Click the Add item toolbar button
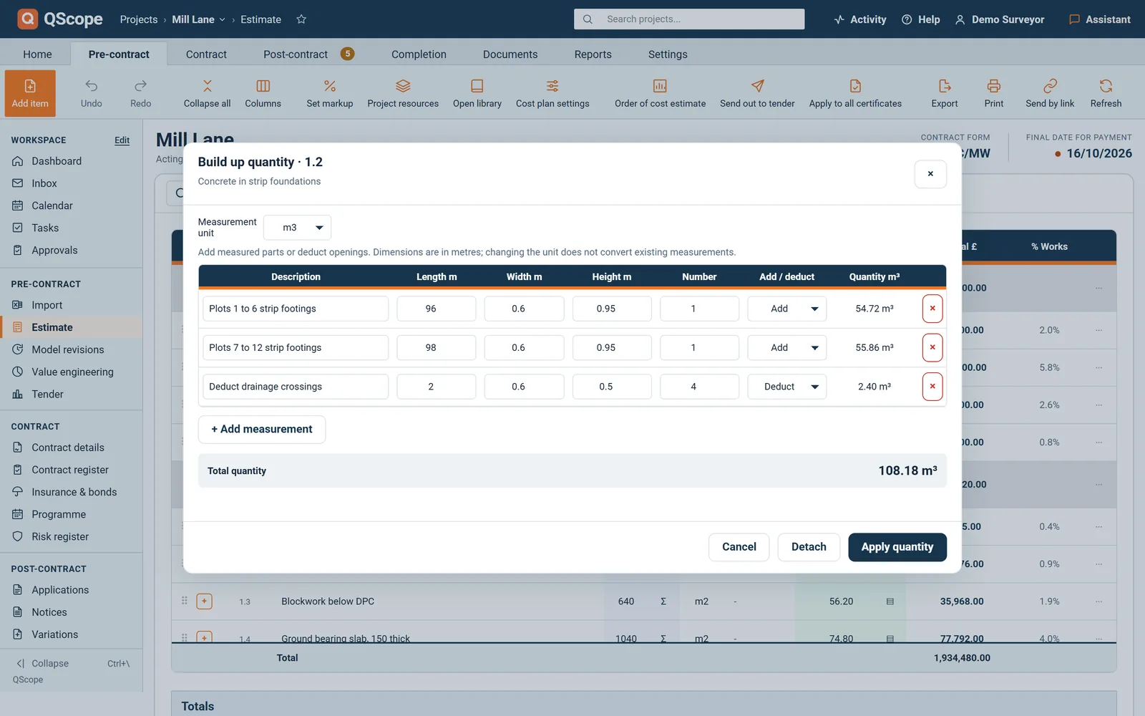1145x716 pixels. [30, 93]
